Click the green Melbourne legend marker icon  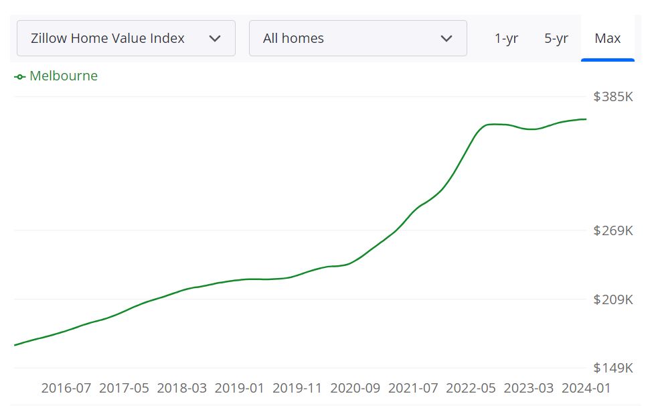(x=19, y=77)
